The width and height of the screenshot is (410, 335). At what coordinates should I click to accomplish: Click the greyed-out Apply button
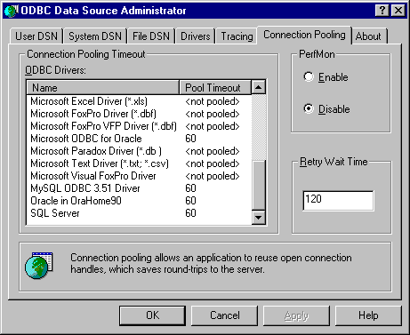(x=296, y=315)
